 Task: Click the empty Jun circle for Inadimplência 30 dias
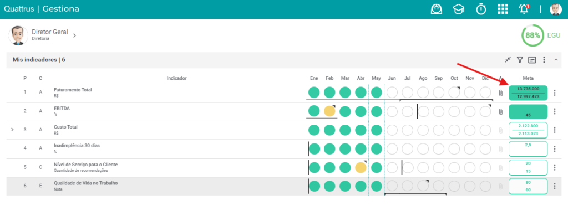(x=392, y=148)
